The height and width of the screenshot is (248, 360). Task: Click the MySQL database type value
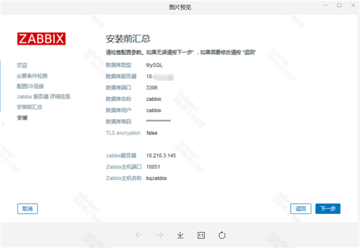click(x=154, y=65)
